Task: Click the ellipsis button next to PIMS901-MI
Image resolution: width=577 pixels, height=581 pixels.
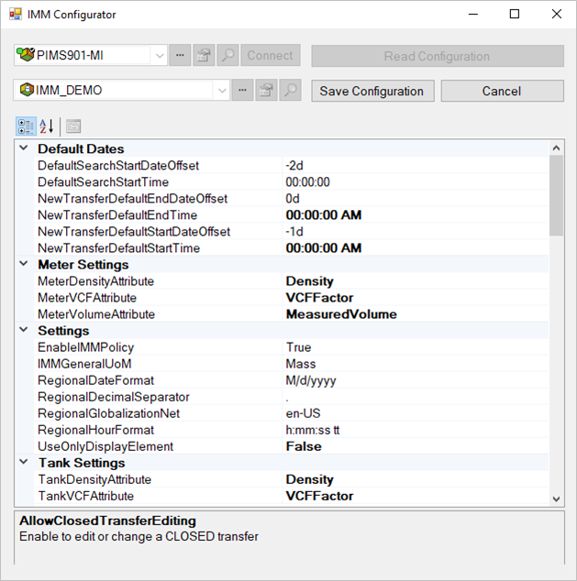Action: [180, 55]
